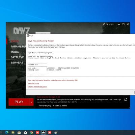The width and height of the screenshot is (135, 135).
Task: Go to the MODS section
Action: (15, 52)
